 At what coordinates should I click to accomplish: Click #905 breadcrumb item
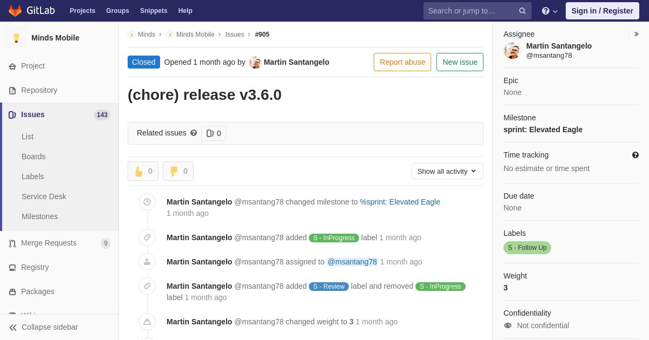point(262,35)
